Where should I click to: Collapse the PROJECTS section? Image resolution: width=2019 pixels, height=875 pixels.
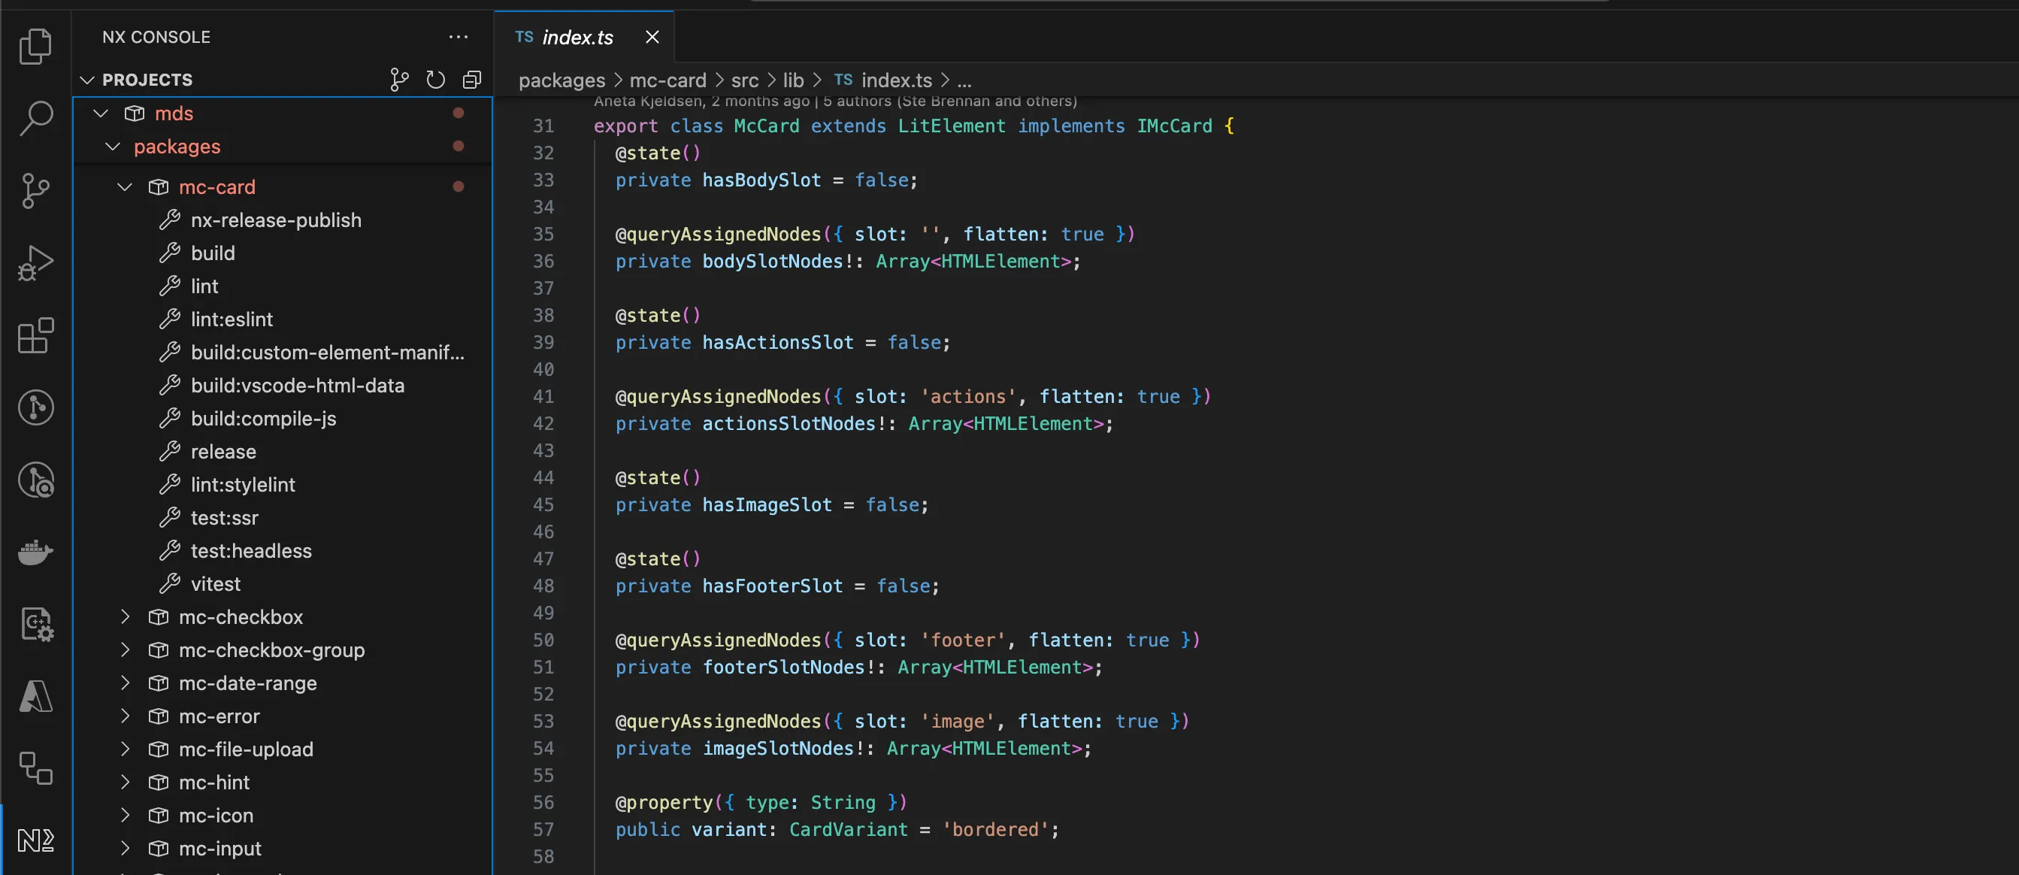click(88, 80)
